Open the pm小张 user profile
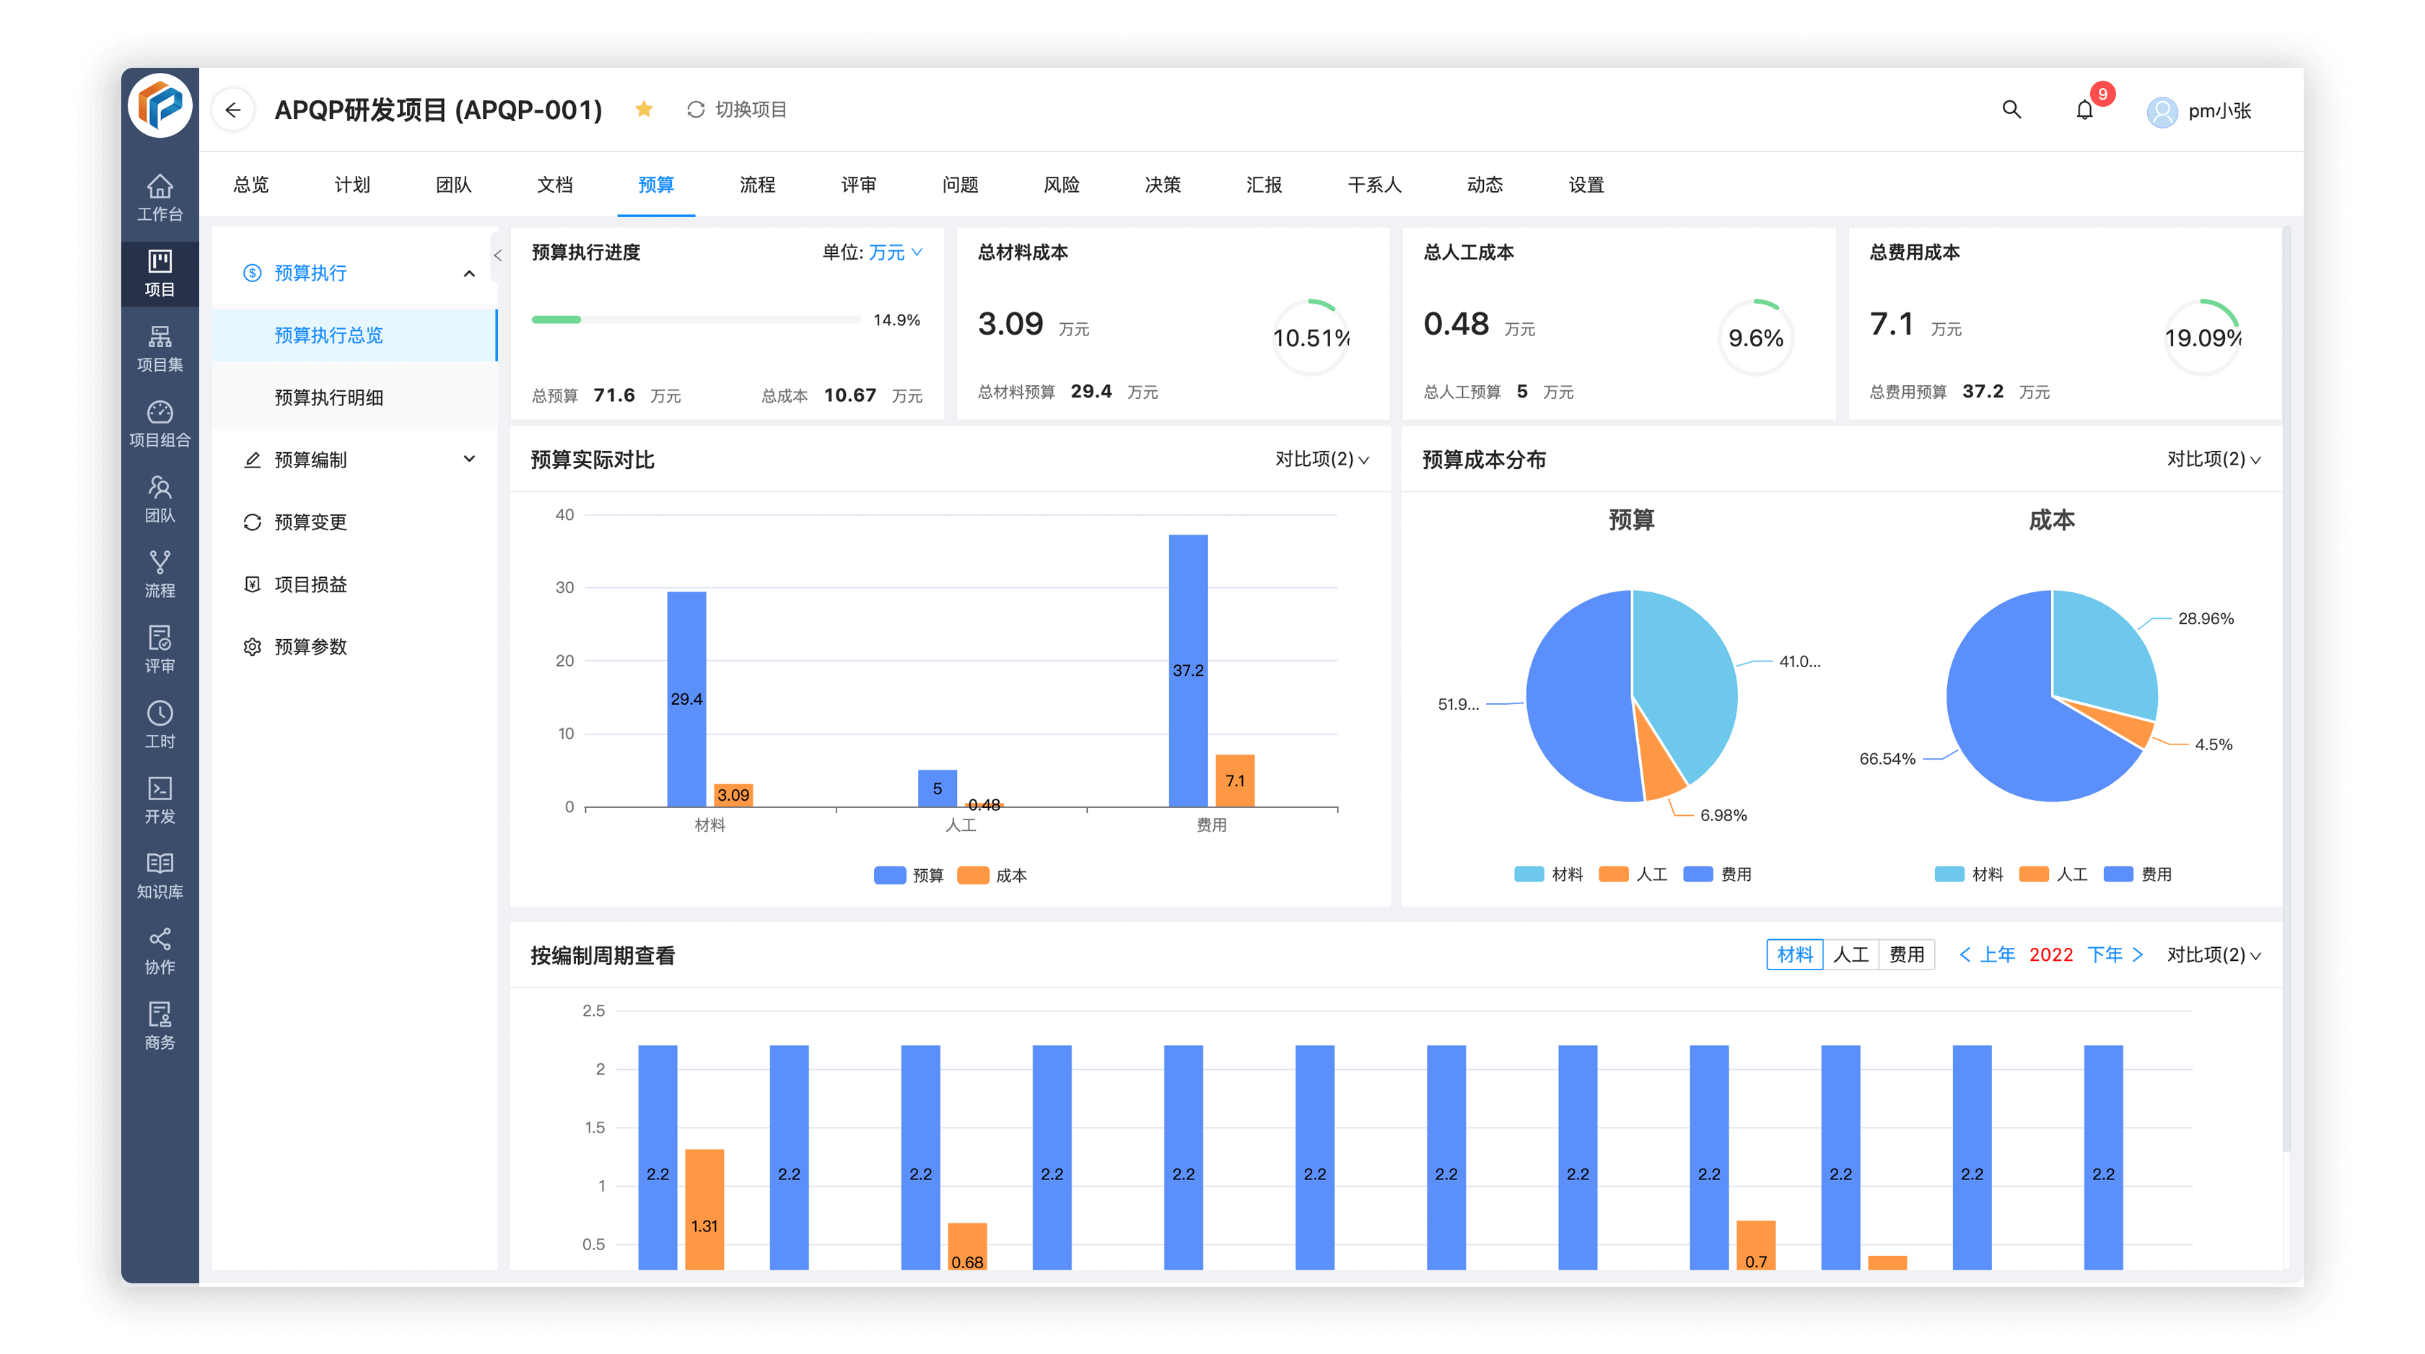The image size is (2425, 1354). point(2199,111)
